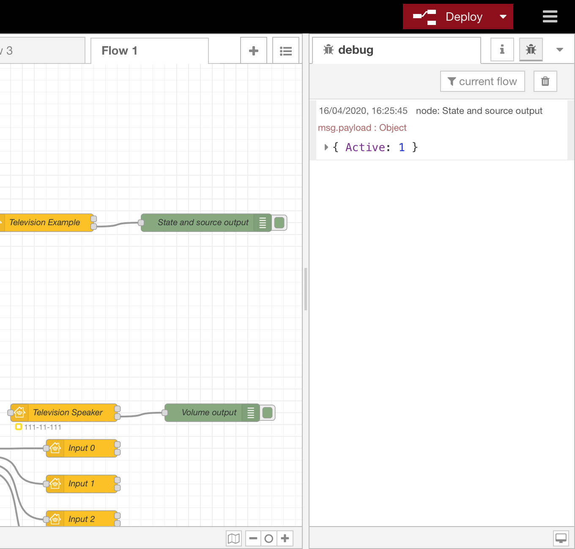Viewport: 575px width, 549px height.
Task: Click the Deploy button
Action: pyautogui.click(x=448, y=17)
